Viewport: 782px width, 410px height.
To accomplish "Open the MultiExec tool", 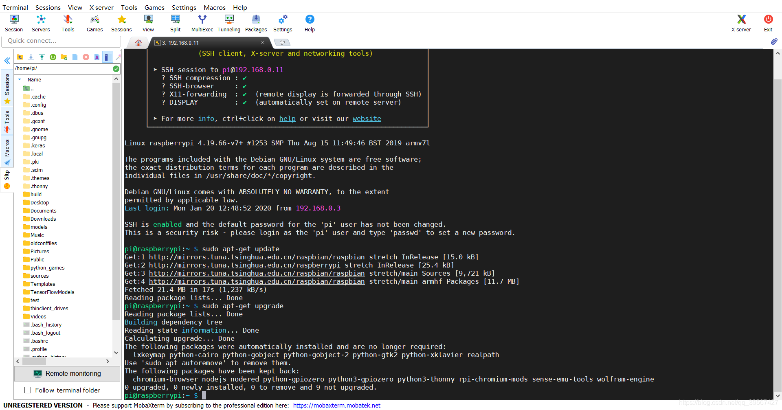I will [202, 22].
